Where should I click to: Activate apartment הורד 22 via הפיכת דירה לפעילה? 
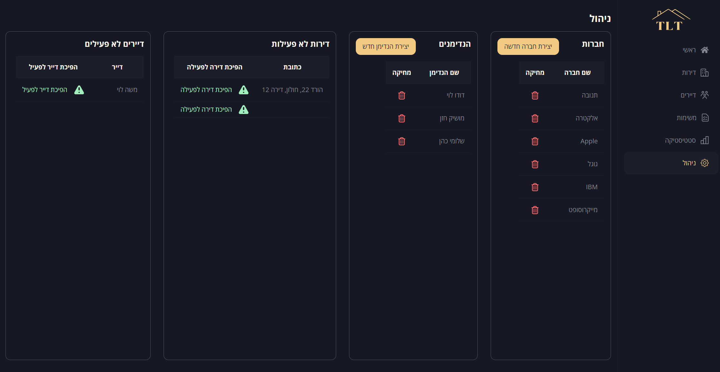pos(206,90)
